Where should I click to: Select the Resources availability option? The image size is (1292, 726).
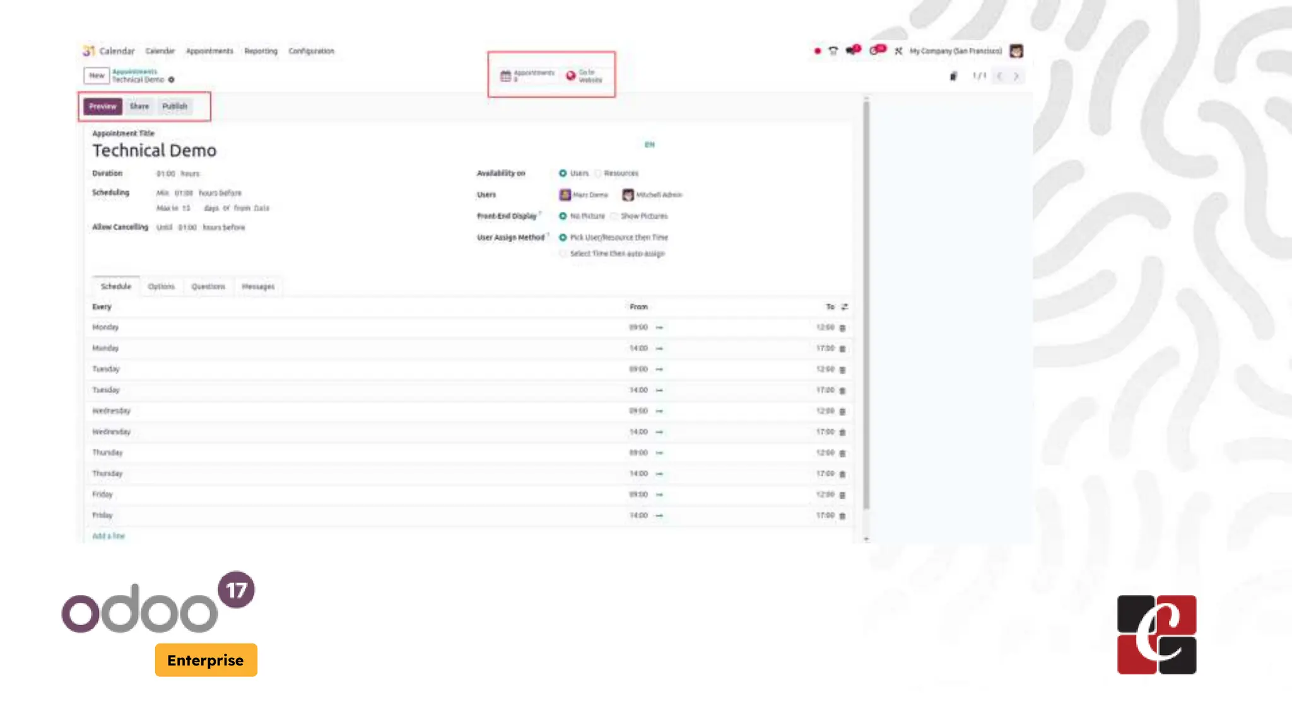click(598, 173)
